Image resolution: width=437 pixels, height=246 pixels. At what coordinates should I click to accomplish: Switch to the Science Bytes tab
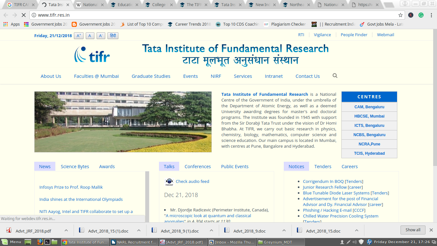[75, 167]
